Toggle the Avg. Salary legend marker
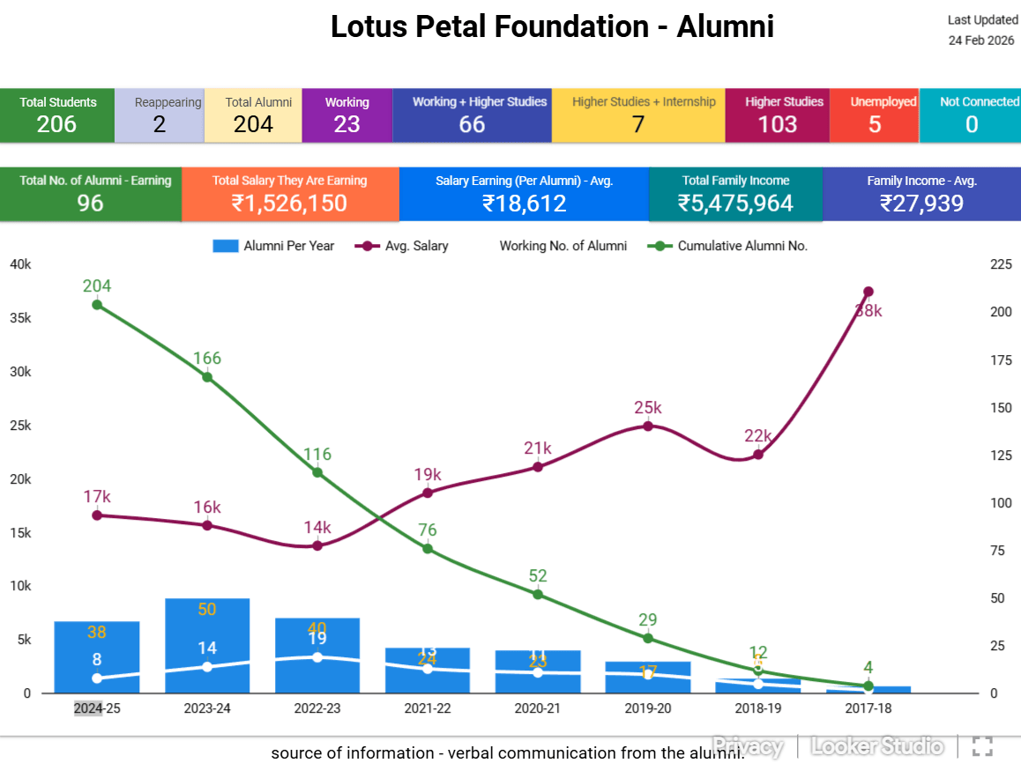 368,246
